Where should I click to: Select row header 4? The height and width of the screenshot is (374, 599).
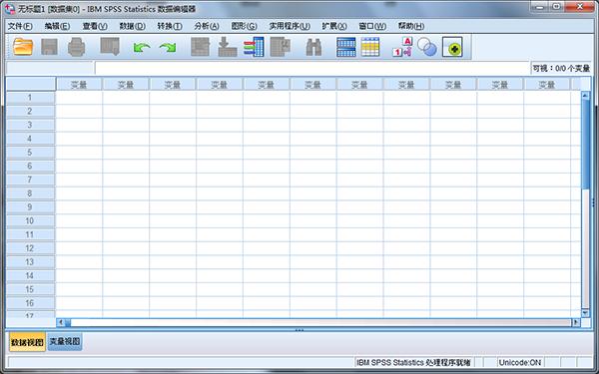(31, 139)
